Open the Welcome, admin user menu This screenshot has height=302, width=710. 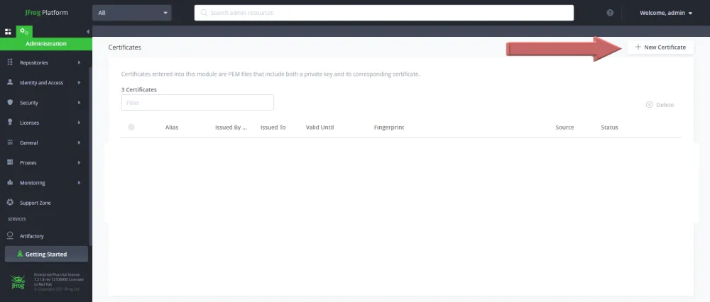point(665,13)
